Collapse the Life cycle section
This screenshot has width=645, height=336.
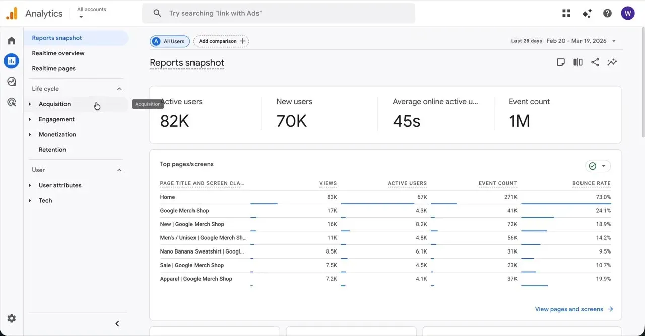tap(119, 89)
